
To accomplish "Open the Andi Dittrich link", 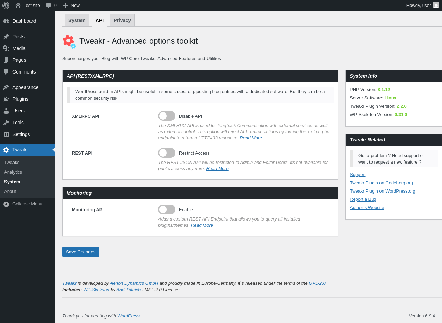I will [x=128, y=290].
